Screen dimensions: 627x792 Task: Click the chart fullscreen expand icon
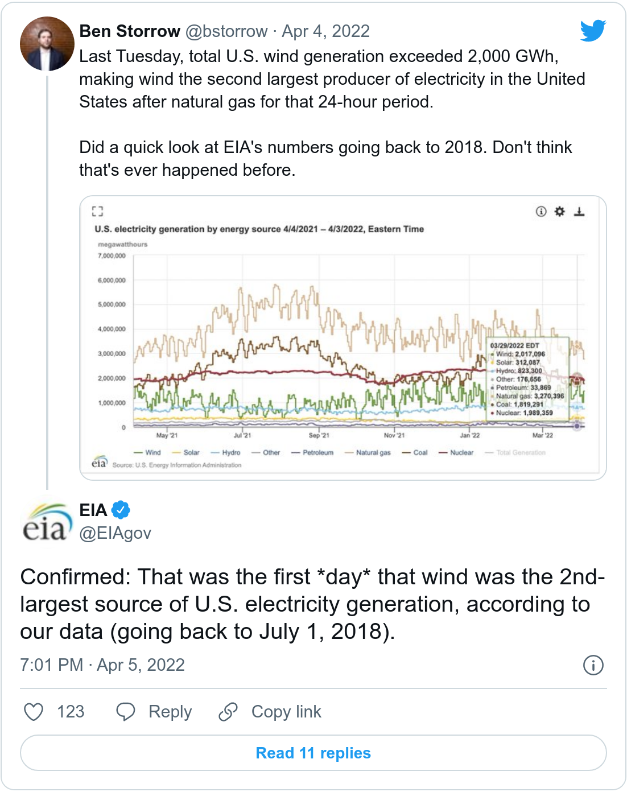click(x=97, y=212)
